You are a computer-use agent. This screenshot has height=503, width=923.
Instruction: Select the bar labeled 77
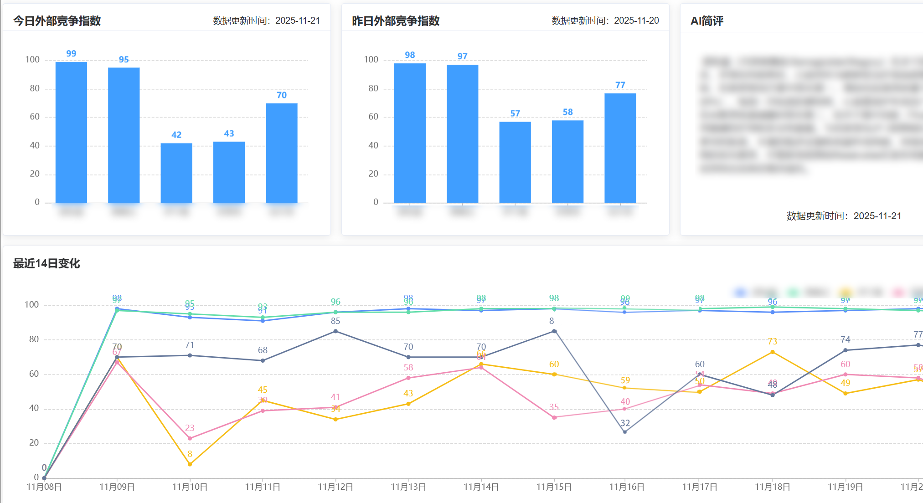click(620, 148)
